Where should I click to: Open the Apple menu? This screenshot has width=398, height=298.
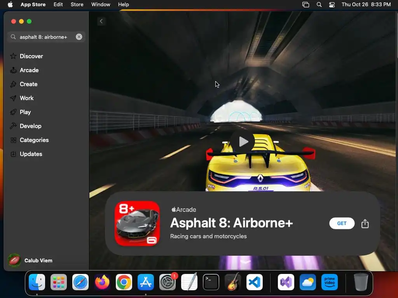click(10, 4)
